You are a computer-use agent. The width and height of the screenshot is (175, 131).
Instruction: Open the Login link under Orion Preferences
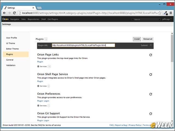coord(46,101)
